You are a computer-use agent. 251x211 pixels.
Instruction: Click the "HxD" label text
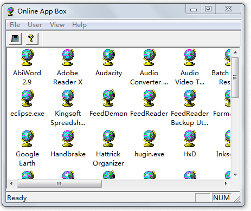(190, 154)
